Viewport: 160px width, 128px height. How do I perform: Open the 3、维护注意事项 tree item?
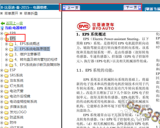(x=27, y=54)
